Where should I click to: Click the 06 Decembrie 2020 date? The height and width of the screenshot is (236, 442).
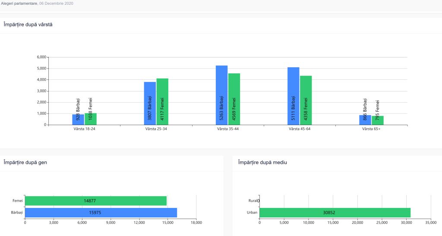(57, 3)
